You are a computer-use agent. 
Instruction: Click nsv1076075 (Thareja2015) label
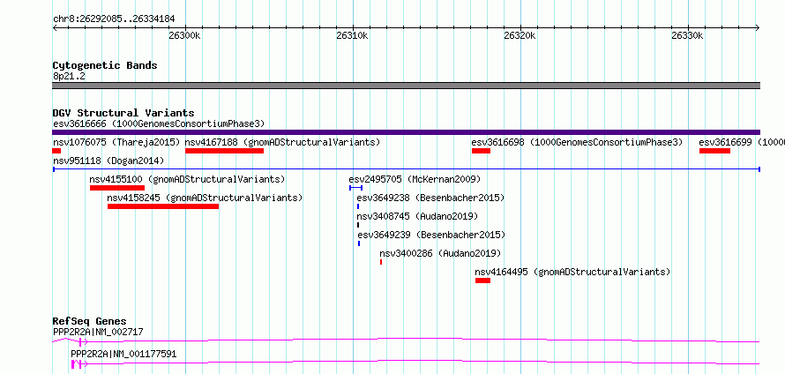[116, 142]
